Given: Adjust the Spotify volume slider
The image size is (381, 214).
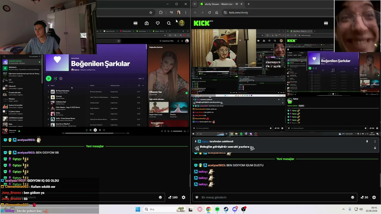Looking at the screenshot, I should tap(178, 131).
